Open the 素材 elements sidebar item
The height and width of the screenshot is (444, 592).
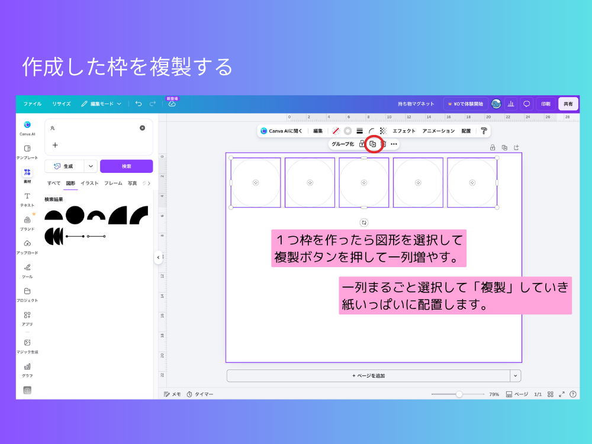27,176
